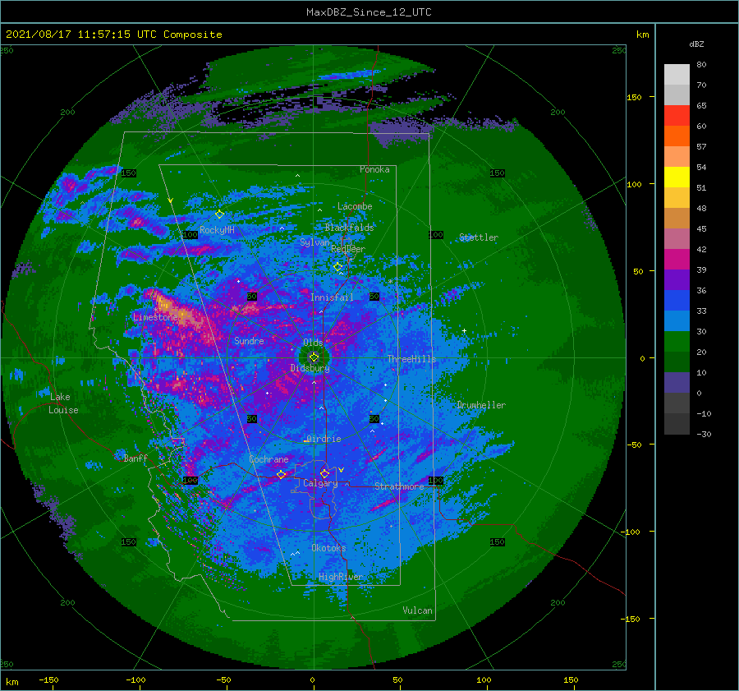Click the HighRiver town label

[x=340, y=577]
